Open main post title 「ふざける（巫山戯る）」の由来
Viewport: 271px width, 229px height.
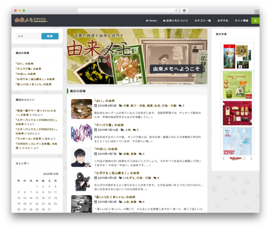coord(117,173)
